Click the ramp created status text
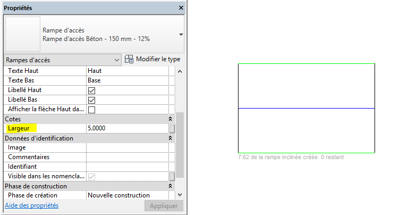The image size is (408, 215). pos(291,157)
